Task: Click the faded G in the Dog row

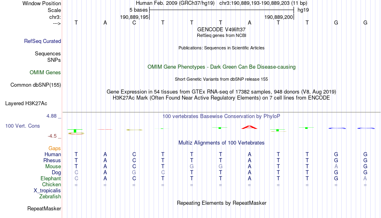Action: pyautogui.click(x=134, y=173)
